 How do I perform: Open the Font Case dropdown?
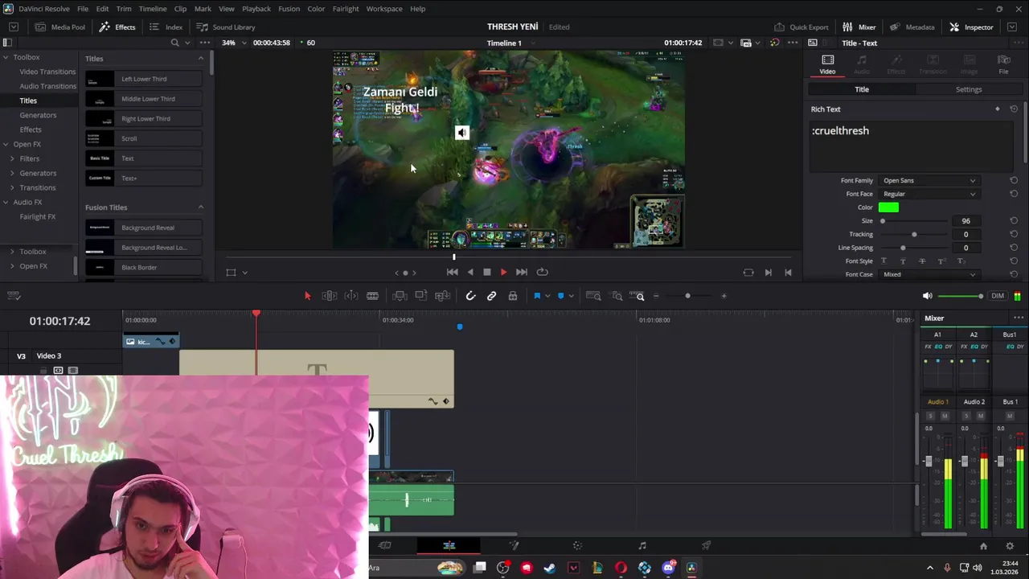(x=929, y=274)
